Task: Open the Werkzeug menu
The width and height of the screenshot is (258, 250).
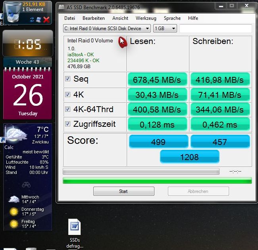Action: coord(146,18)
